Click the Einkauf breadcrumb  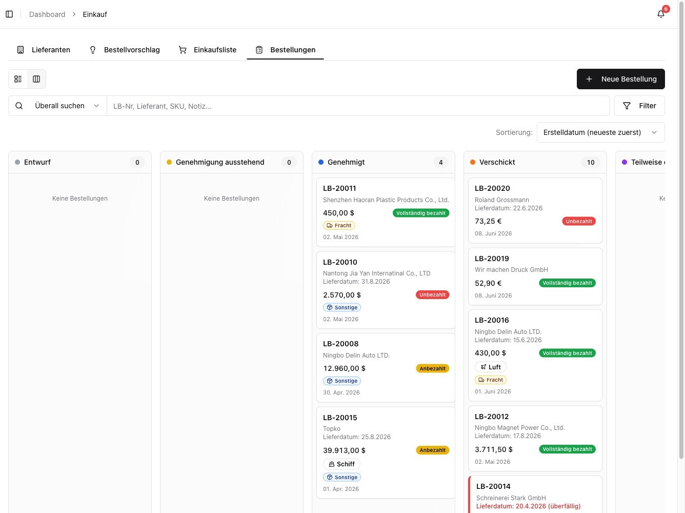coord(95,14)
